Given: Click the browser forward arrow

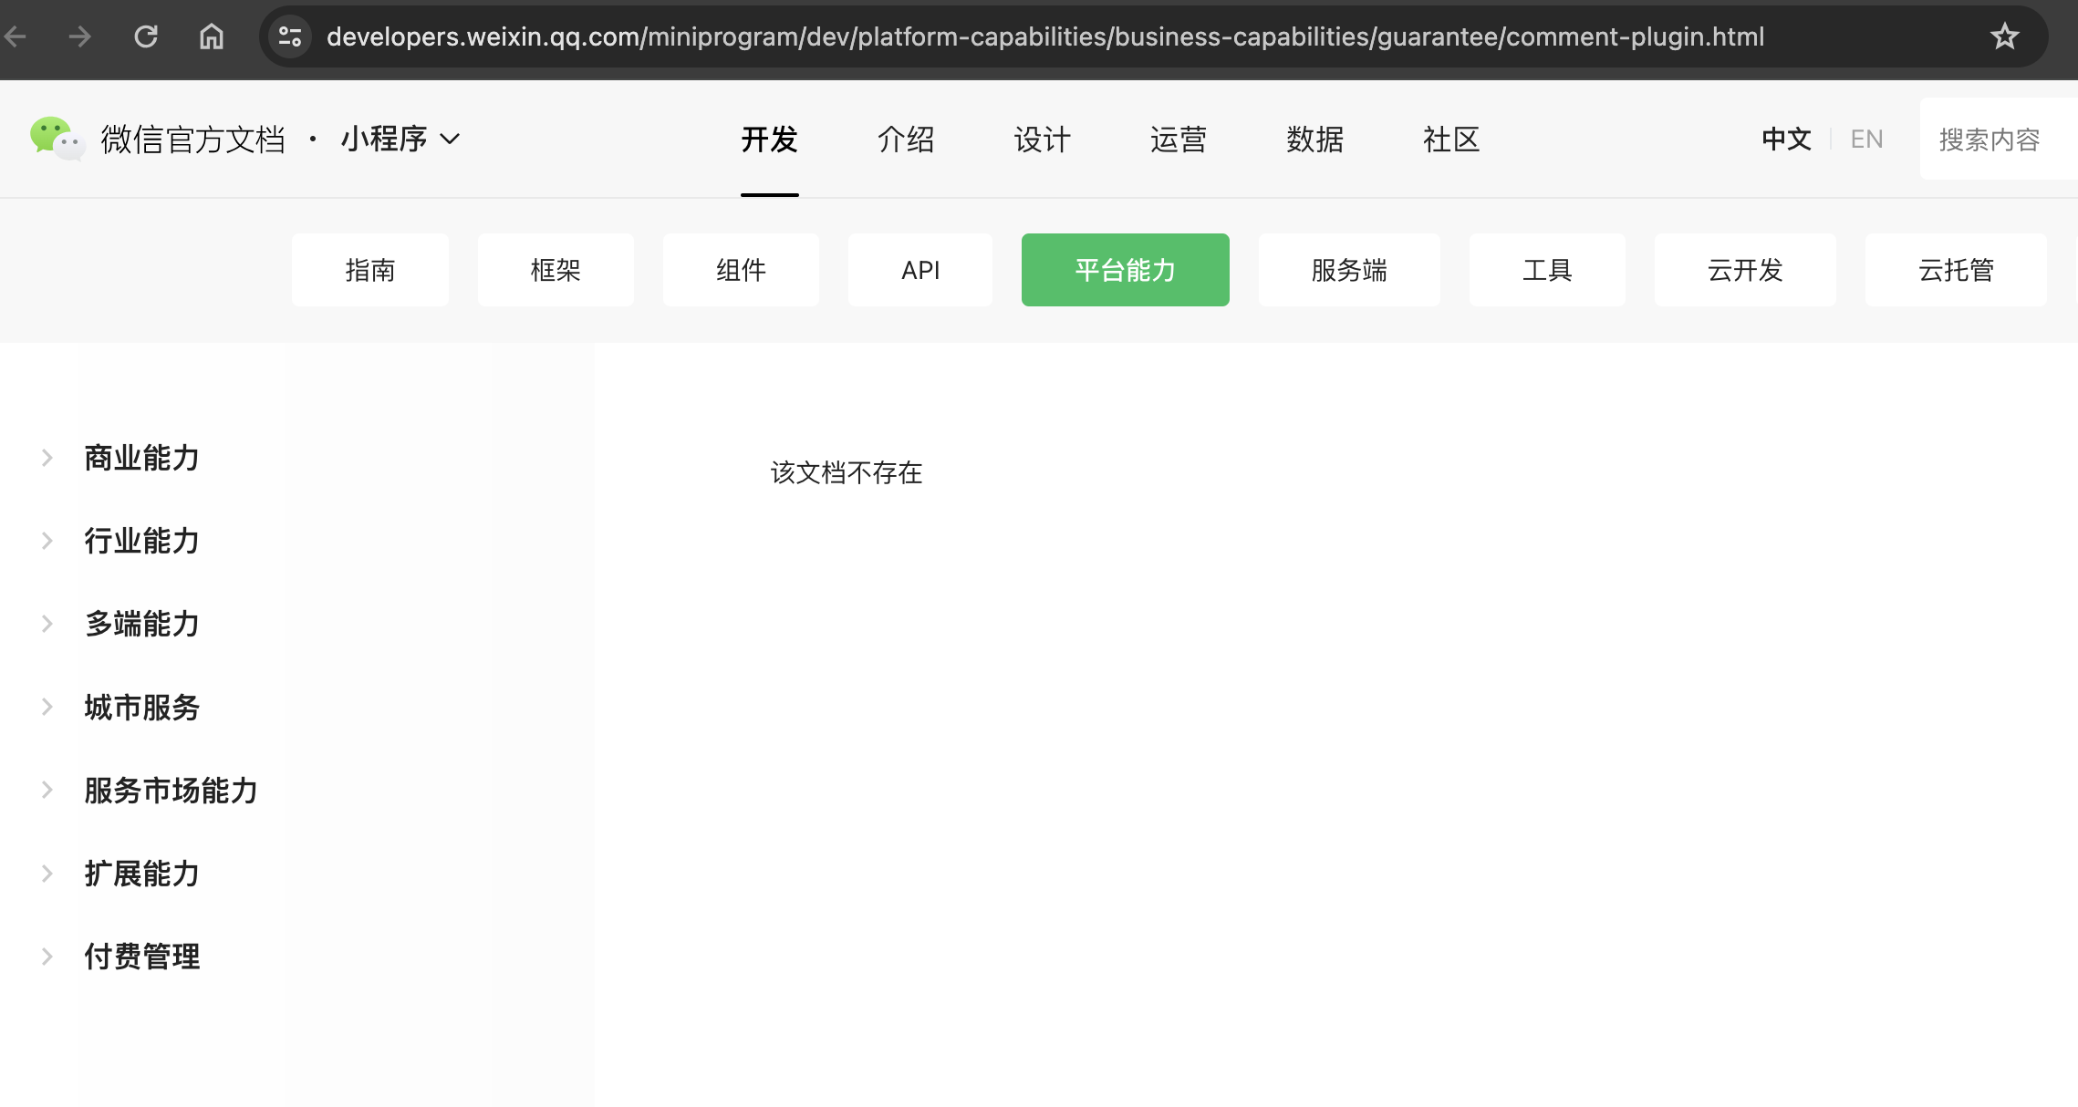Looking at the screenshot, I should tap(80, 36).
